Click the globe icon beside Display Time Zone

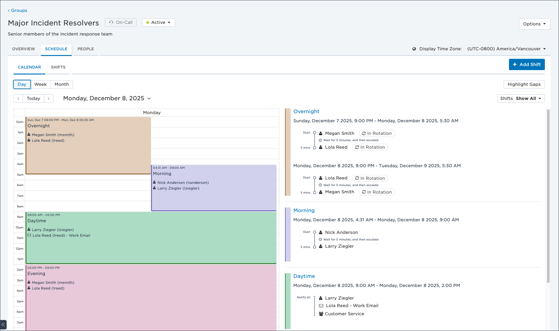414,49
